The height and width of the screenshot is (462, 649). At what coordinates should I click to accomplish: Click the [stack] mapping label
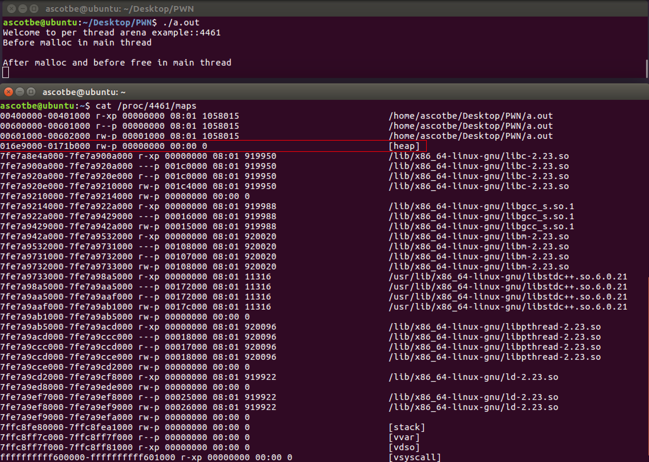[x=407, y=427]
